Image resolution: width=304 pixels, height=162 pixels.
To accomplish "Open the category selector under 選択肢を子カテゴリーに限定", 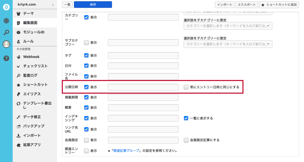I will click(x=228, y=26).
